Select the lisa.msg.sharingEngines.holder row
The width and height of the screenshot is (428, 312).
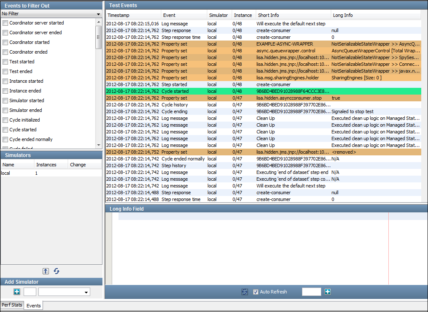click(264, 78)
